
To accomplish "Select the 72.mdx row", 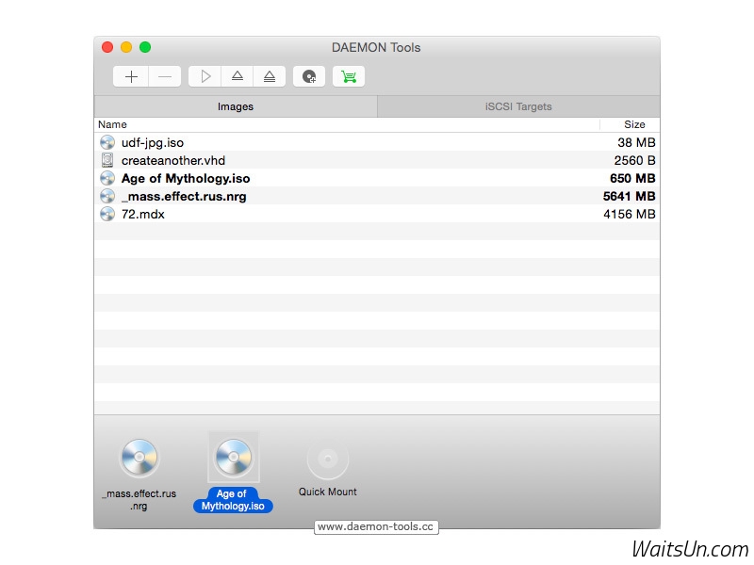I will click(x=377, y=214).
